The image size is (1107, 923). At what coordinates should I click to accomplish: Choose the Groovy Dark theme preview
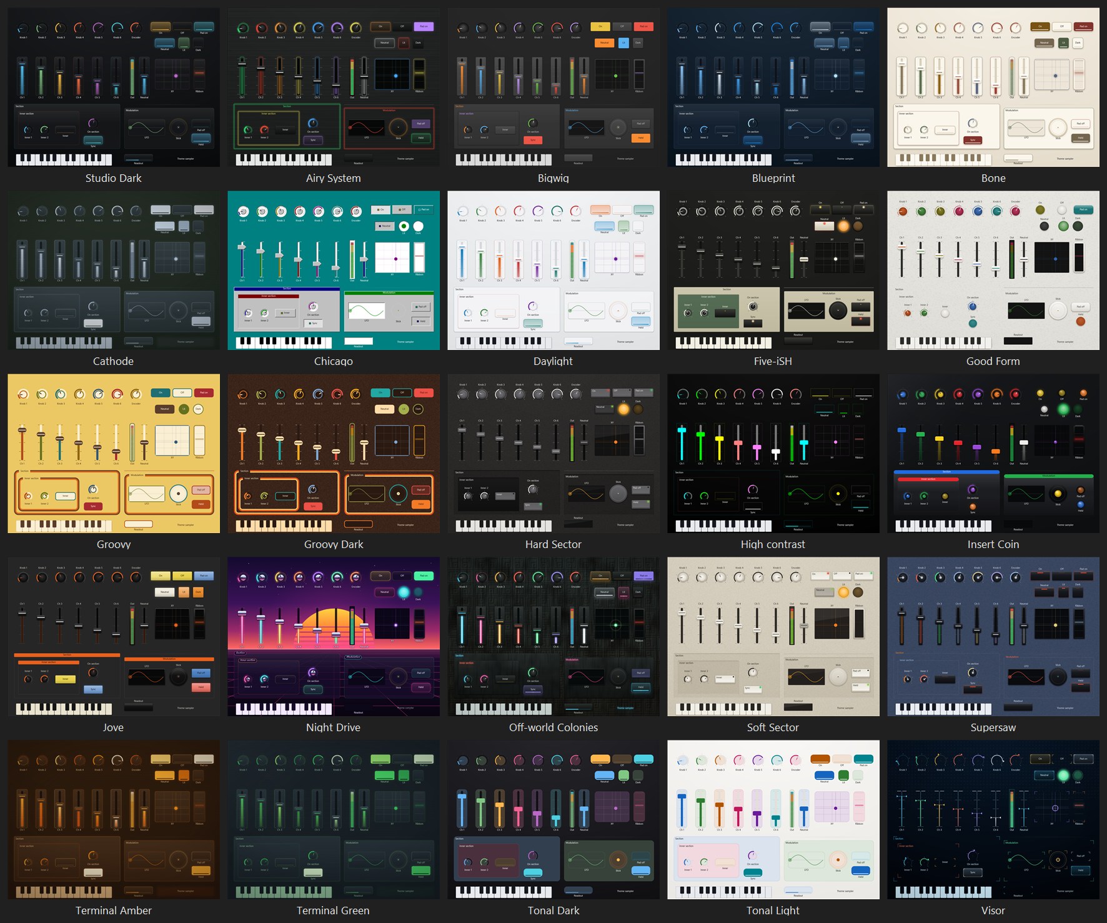(x=334, y=454)
